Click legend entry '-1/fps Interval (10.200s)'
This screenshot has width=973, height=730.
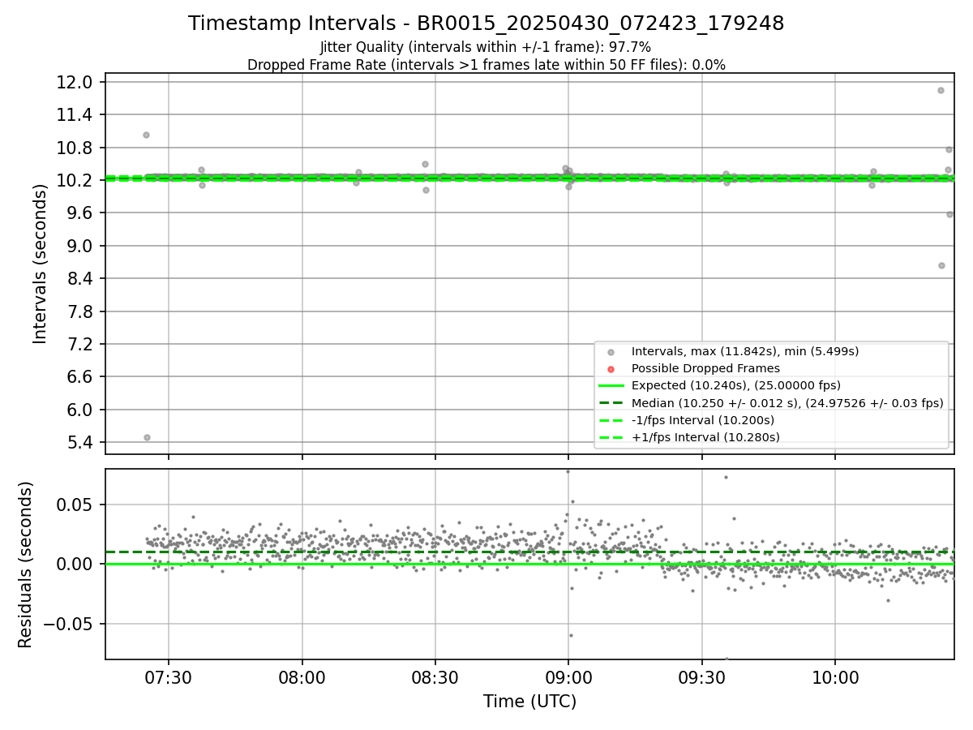click(703, 420)
